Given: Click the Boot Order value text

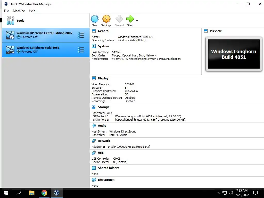Looking at the screenshot, I should click(134, 55).
